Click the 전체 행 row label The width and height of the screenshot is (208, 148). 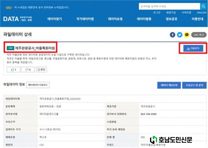tap(110, 137)
